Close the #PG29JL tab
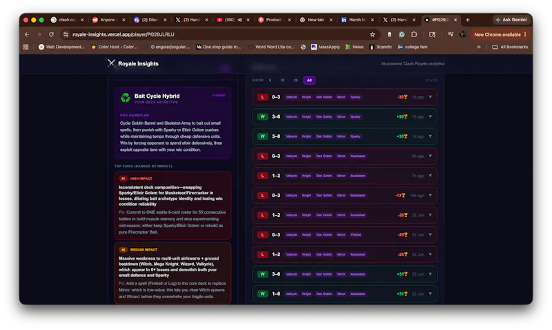 [x=455, y=20]
